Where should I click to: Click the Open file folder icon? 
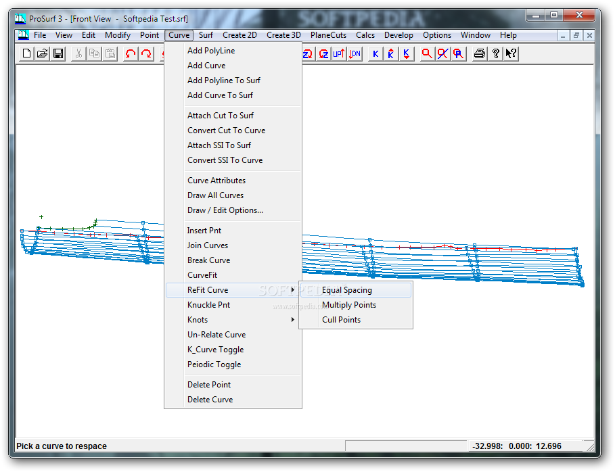[43, 53]
